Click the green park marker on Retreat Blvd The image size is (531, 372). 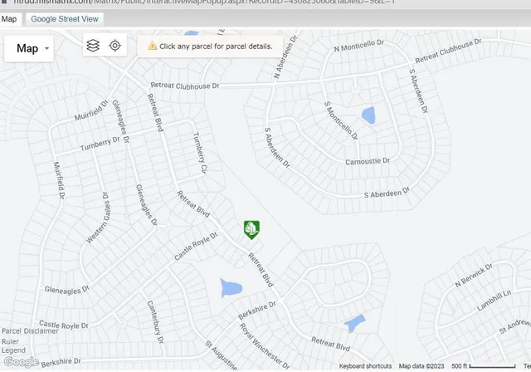251,228
